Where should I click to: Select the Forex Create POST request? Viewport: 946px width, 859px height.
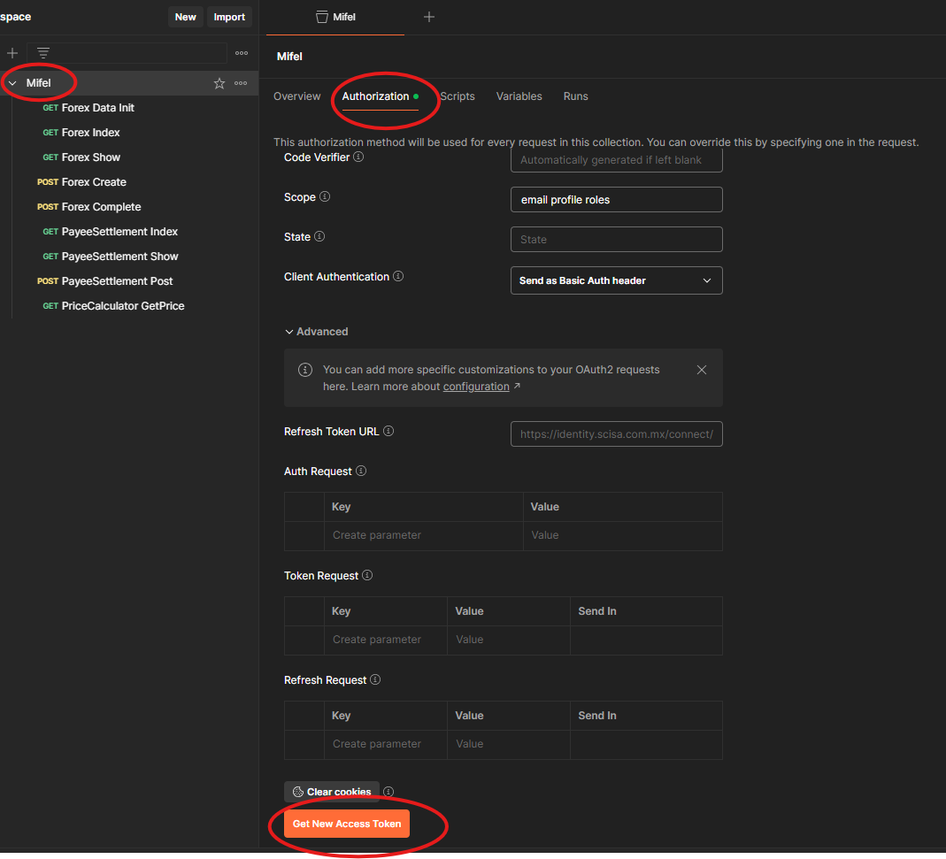tap(94, 182)
